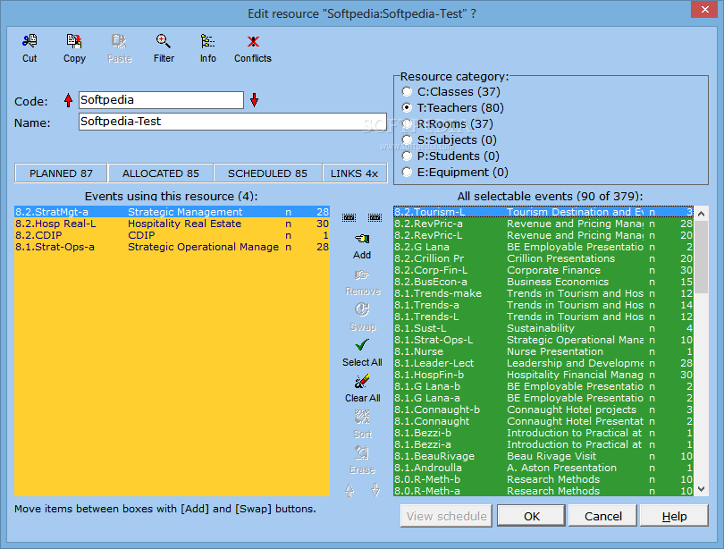This screenshot has width=724, height=549.
Task: Select the 8.1.Androulla event
Action: point(543,468)
